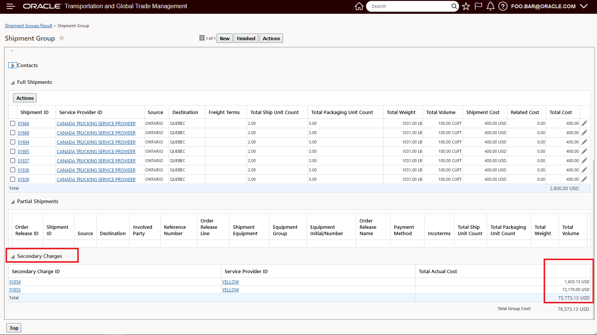Open shipment 01669 link
Image resolution: width=597 pixels, height=335 pixels.
(x=24, y=133)
